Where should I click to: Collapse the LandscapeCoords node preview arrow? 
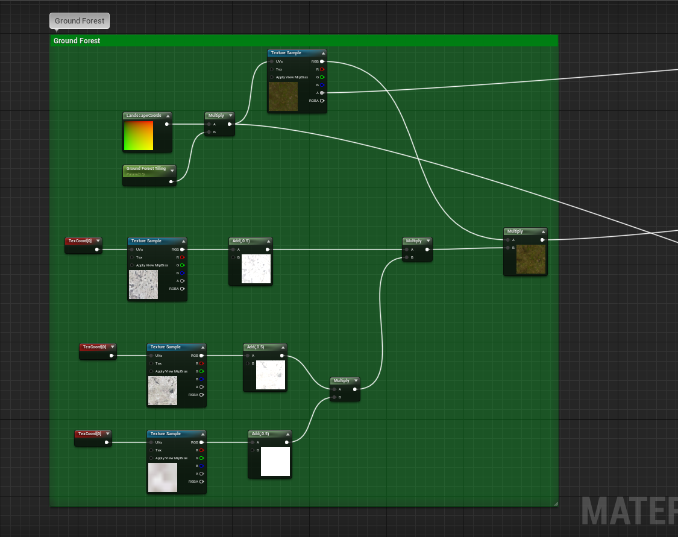tap(167, 116)
